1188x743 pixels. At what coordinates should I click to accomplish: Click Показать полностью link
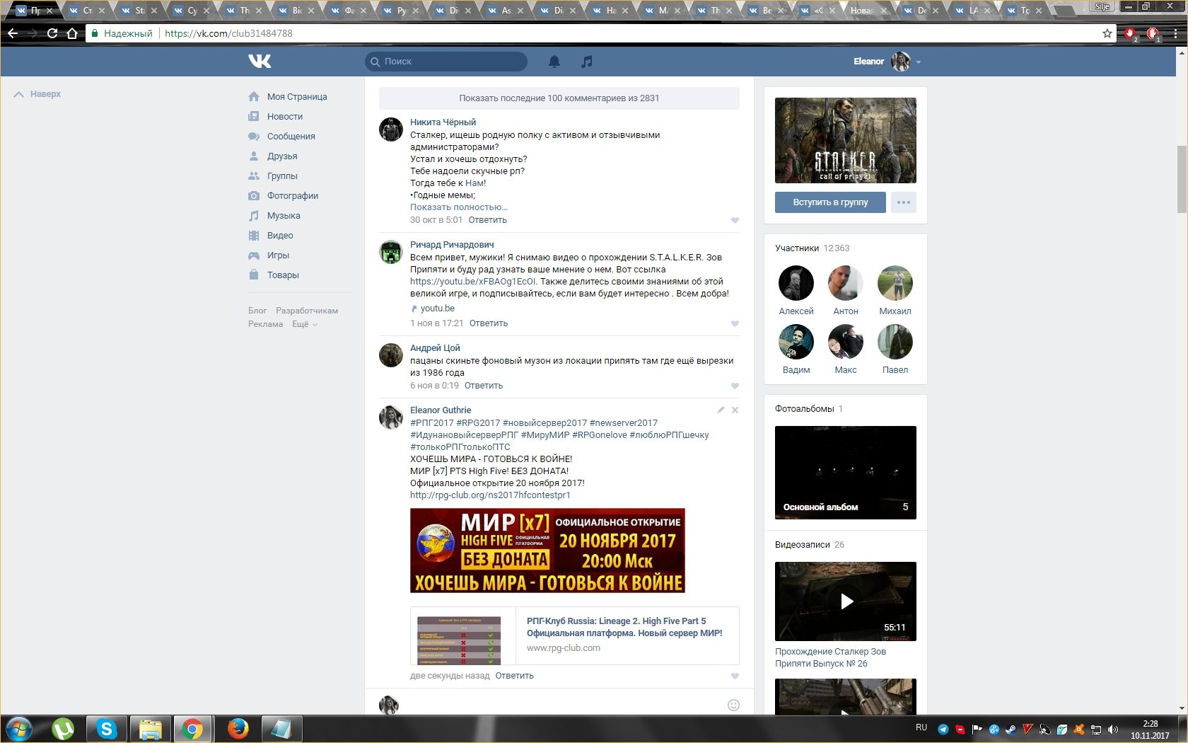[x=459, y=207]
